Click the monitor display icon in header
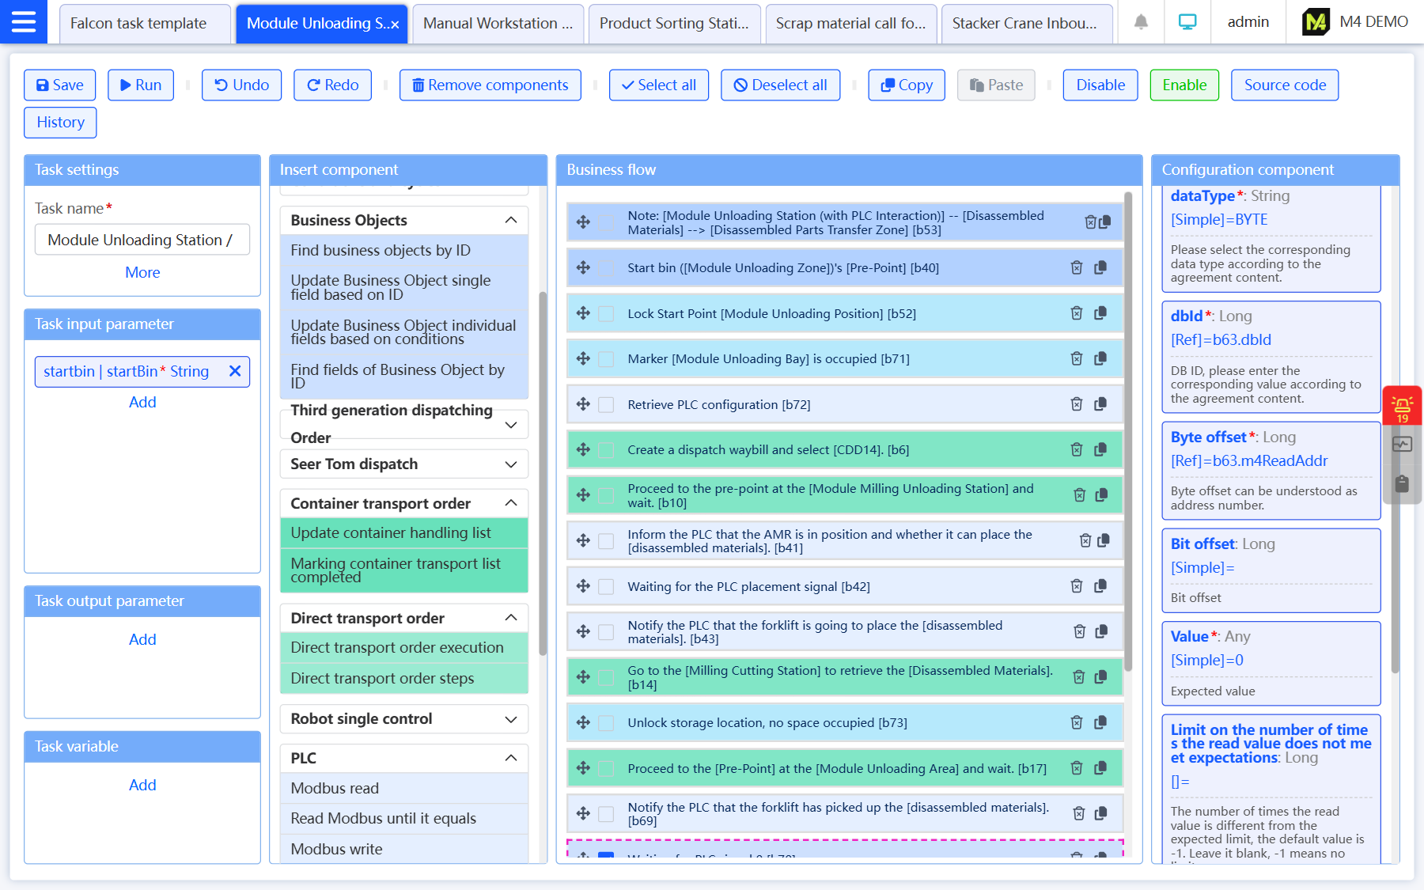Viewport: 1424px width, 890px height. coord(1187,22)
